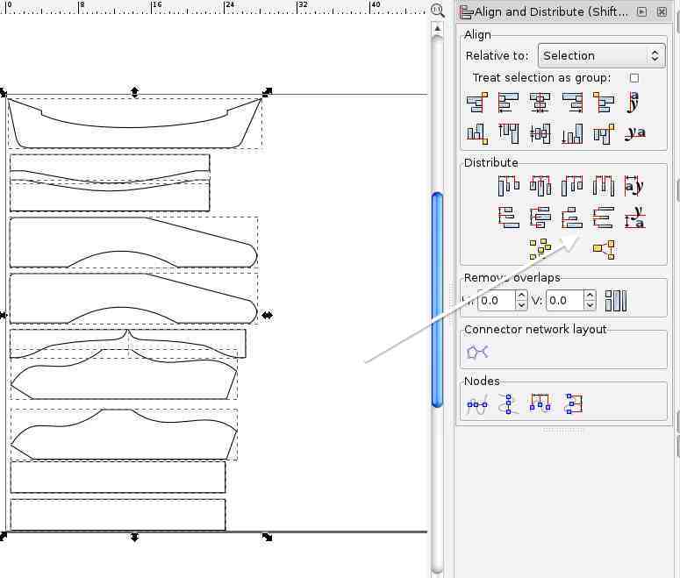Viewport: 680px width, 578px height.
Task: Distribute right edges equidistantly
Action: pyautogui.click(x=572, y=186)
